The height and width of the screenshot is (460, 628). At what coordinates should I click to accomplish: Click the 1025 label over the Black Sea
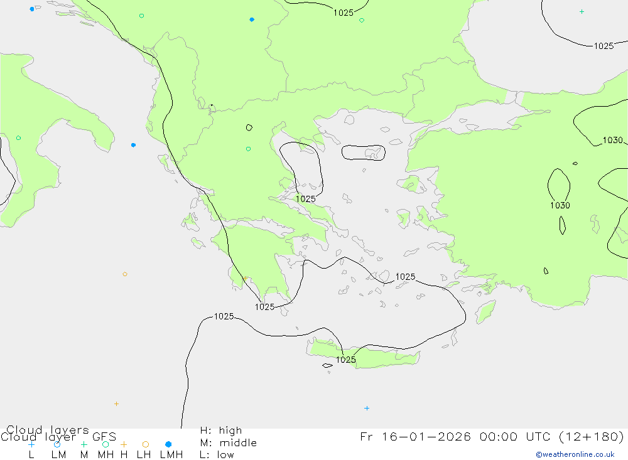tap(604, 46)
